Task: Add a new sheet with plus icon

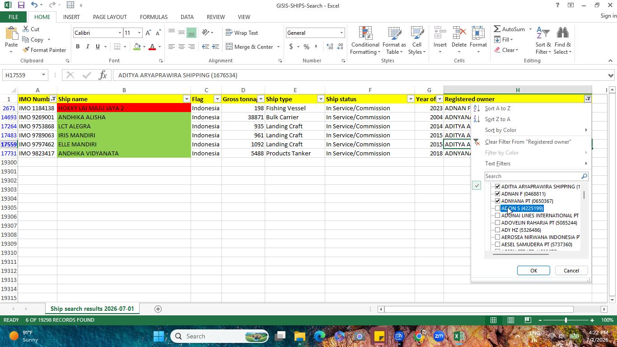Action: (x=158, y=309)
